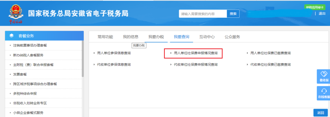Click the 套餐业务 sidebar header

tap(44, 36)
